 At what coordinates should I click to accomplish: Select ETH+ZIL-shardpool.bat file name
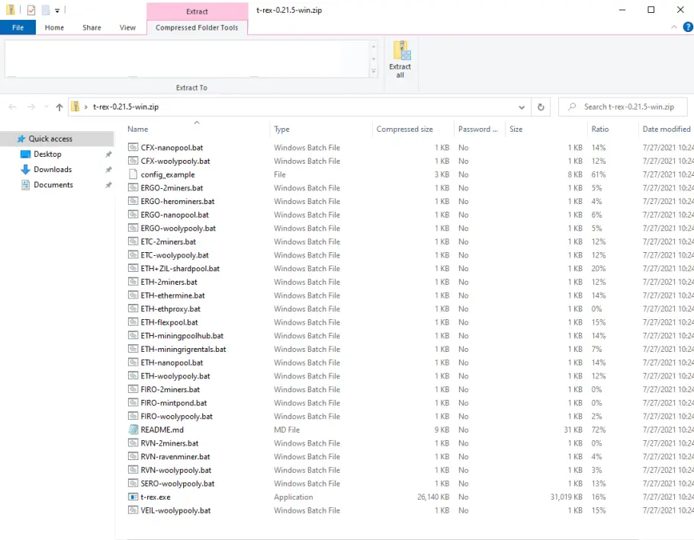tap(180, 268)
